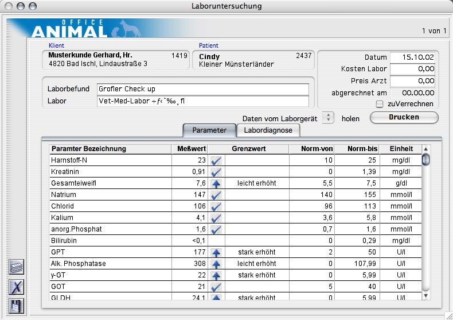Screen dimensions: 453x320
Task: Click the cancel X icon in sidebar
Action: pyautogui.click(x=17, y=287)
